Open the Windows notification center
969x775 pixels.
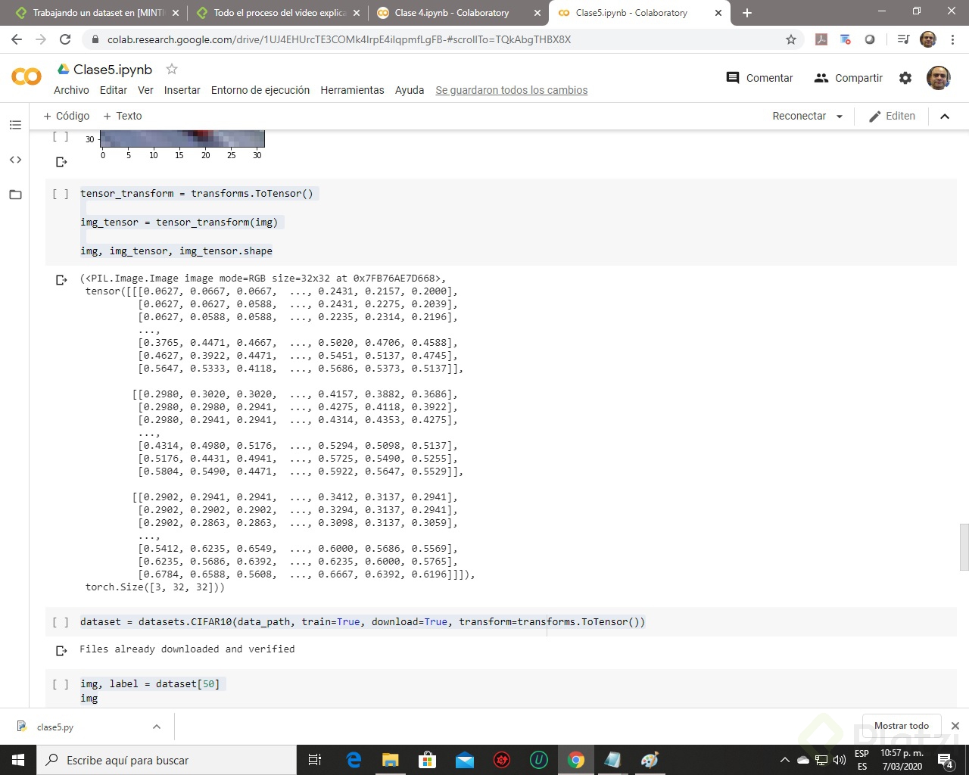pyautogui.click(x=946, y=760)
